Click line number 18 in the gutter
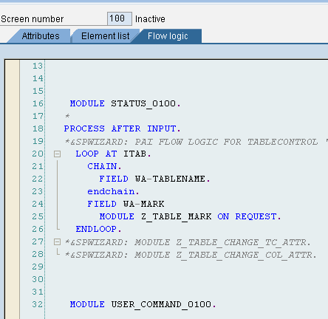 tap(38, 128)
